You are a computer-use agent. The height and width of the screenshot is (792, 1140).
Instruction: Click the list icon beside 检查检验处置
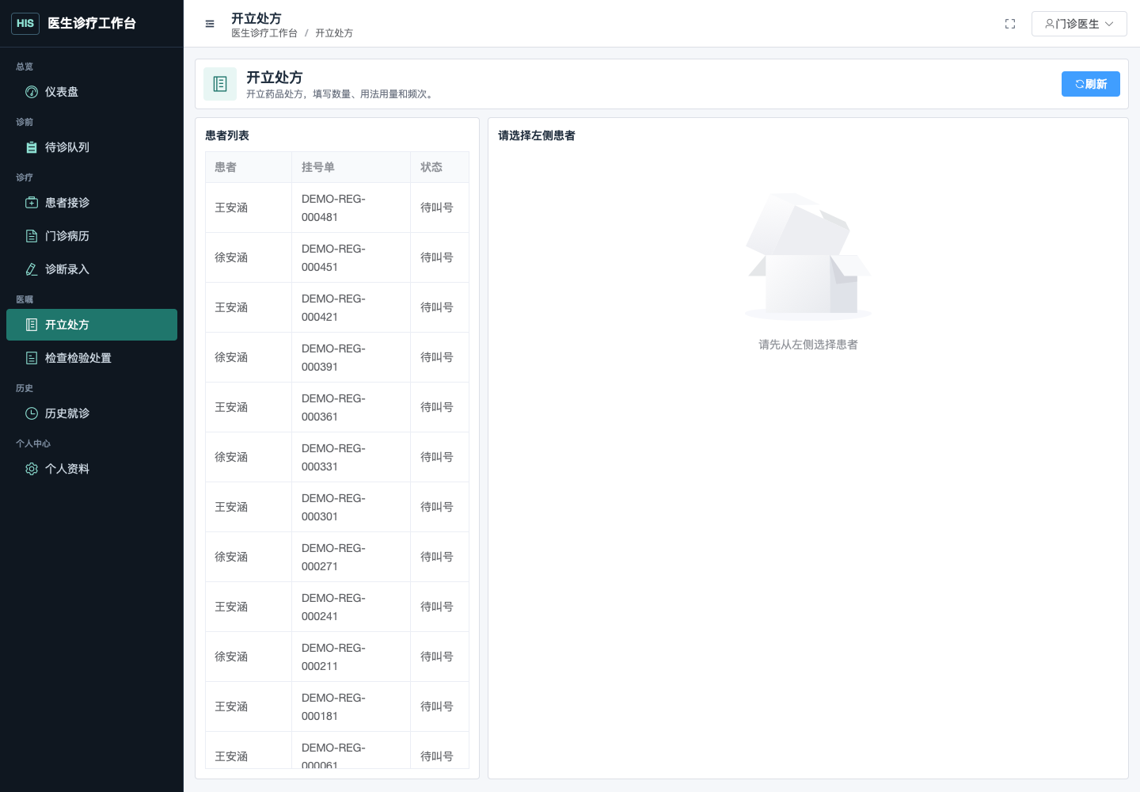[x=32, y=358]
